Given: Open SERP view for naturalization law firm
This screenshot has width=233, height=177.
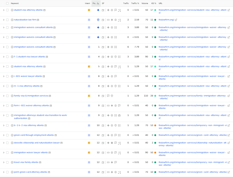Looking at the screenshot, I should point(103,20).
